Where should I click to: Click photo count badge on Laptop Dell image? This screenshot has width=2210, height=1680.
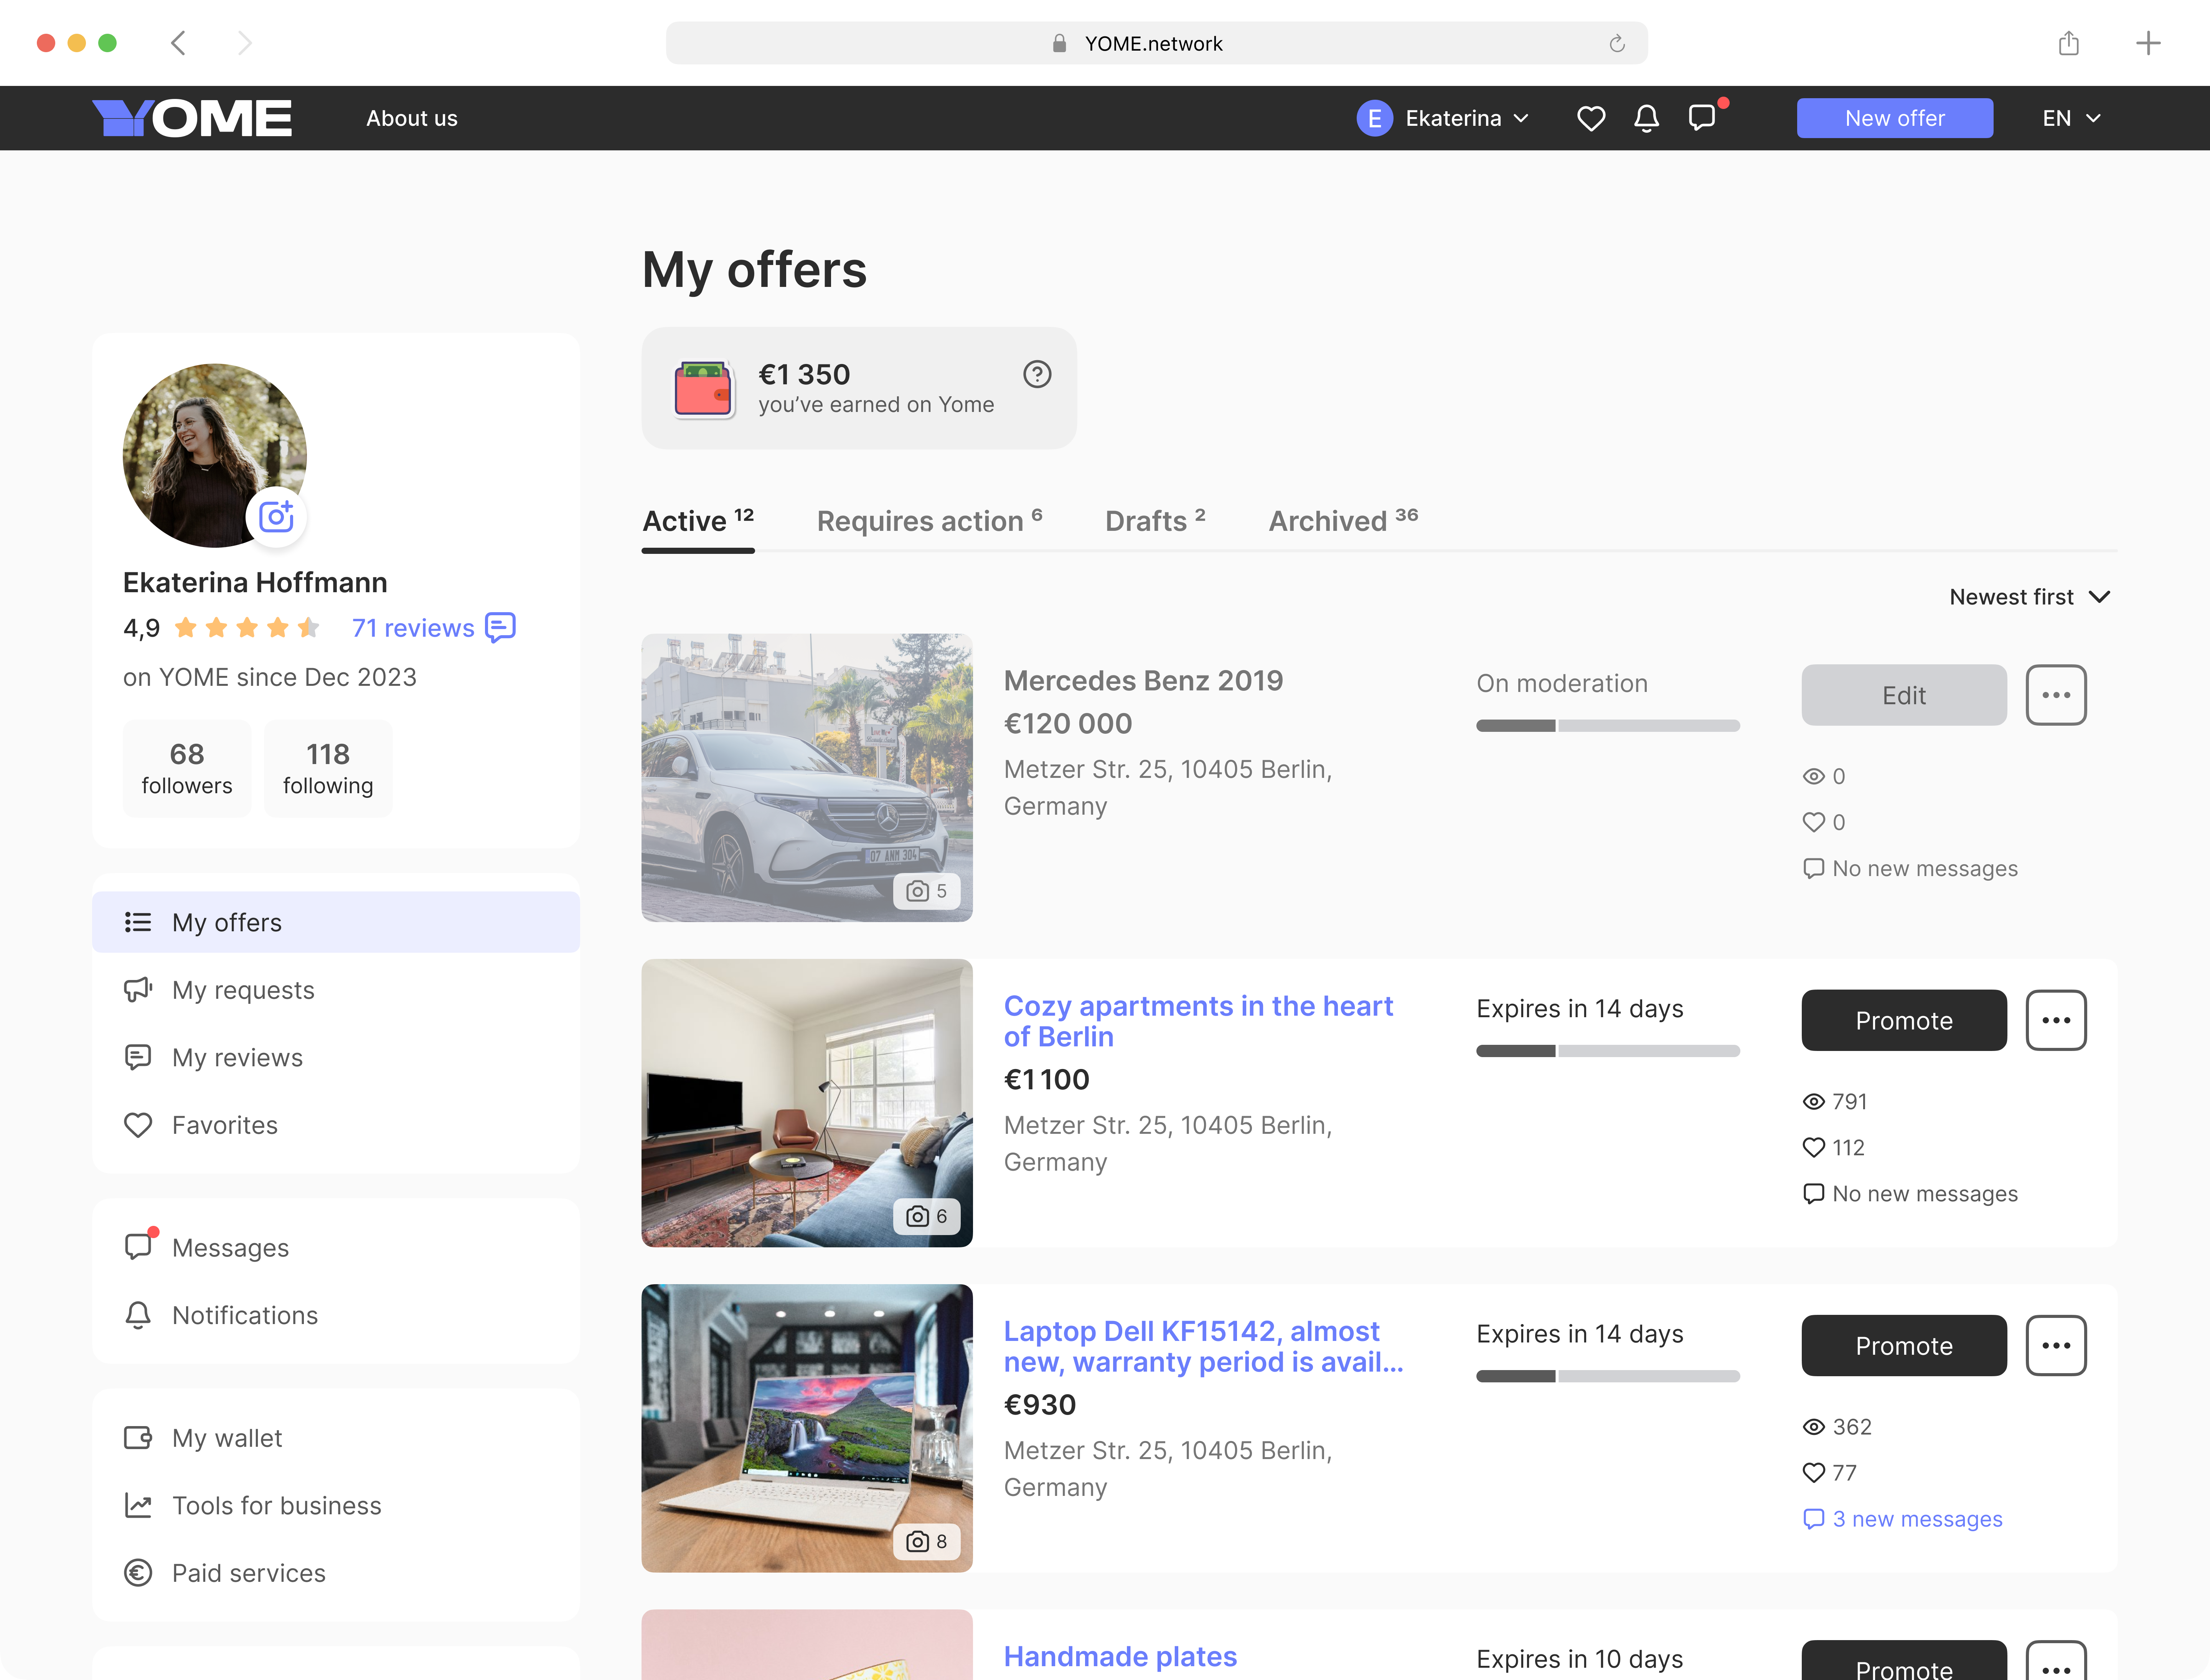tap(927, 1541)
